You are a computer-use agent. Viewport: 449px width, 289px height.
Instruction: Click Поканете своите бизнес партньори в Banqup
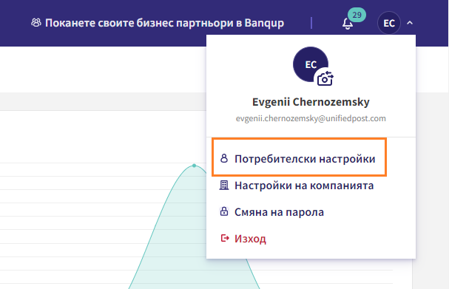164,23
